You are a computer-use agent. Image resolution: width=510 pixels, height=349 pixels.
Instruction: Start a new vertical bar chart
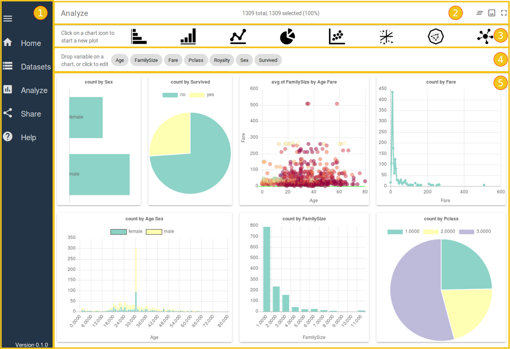[188, 36]
